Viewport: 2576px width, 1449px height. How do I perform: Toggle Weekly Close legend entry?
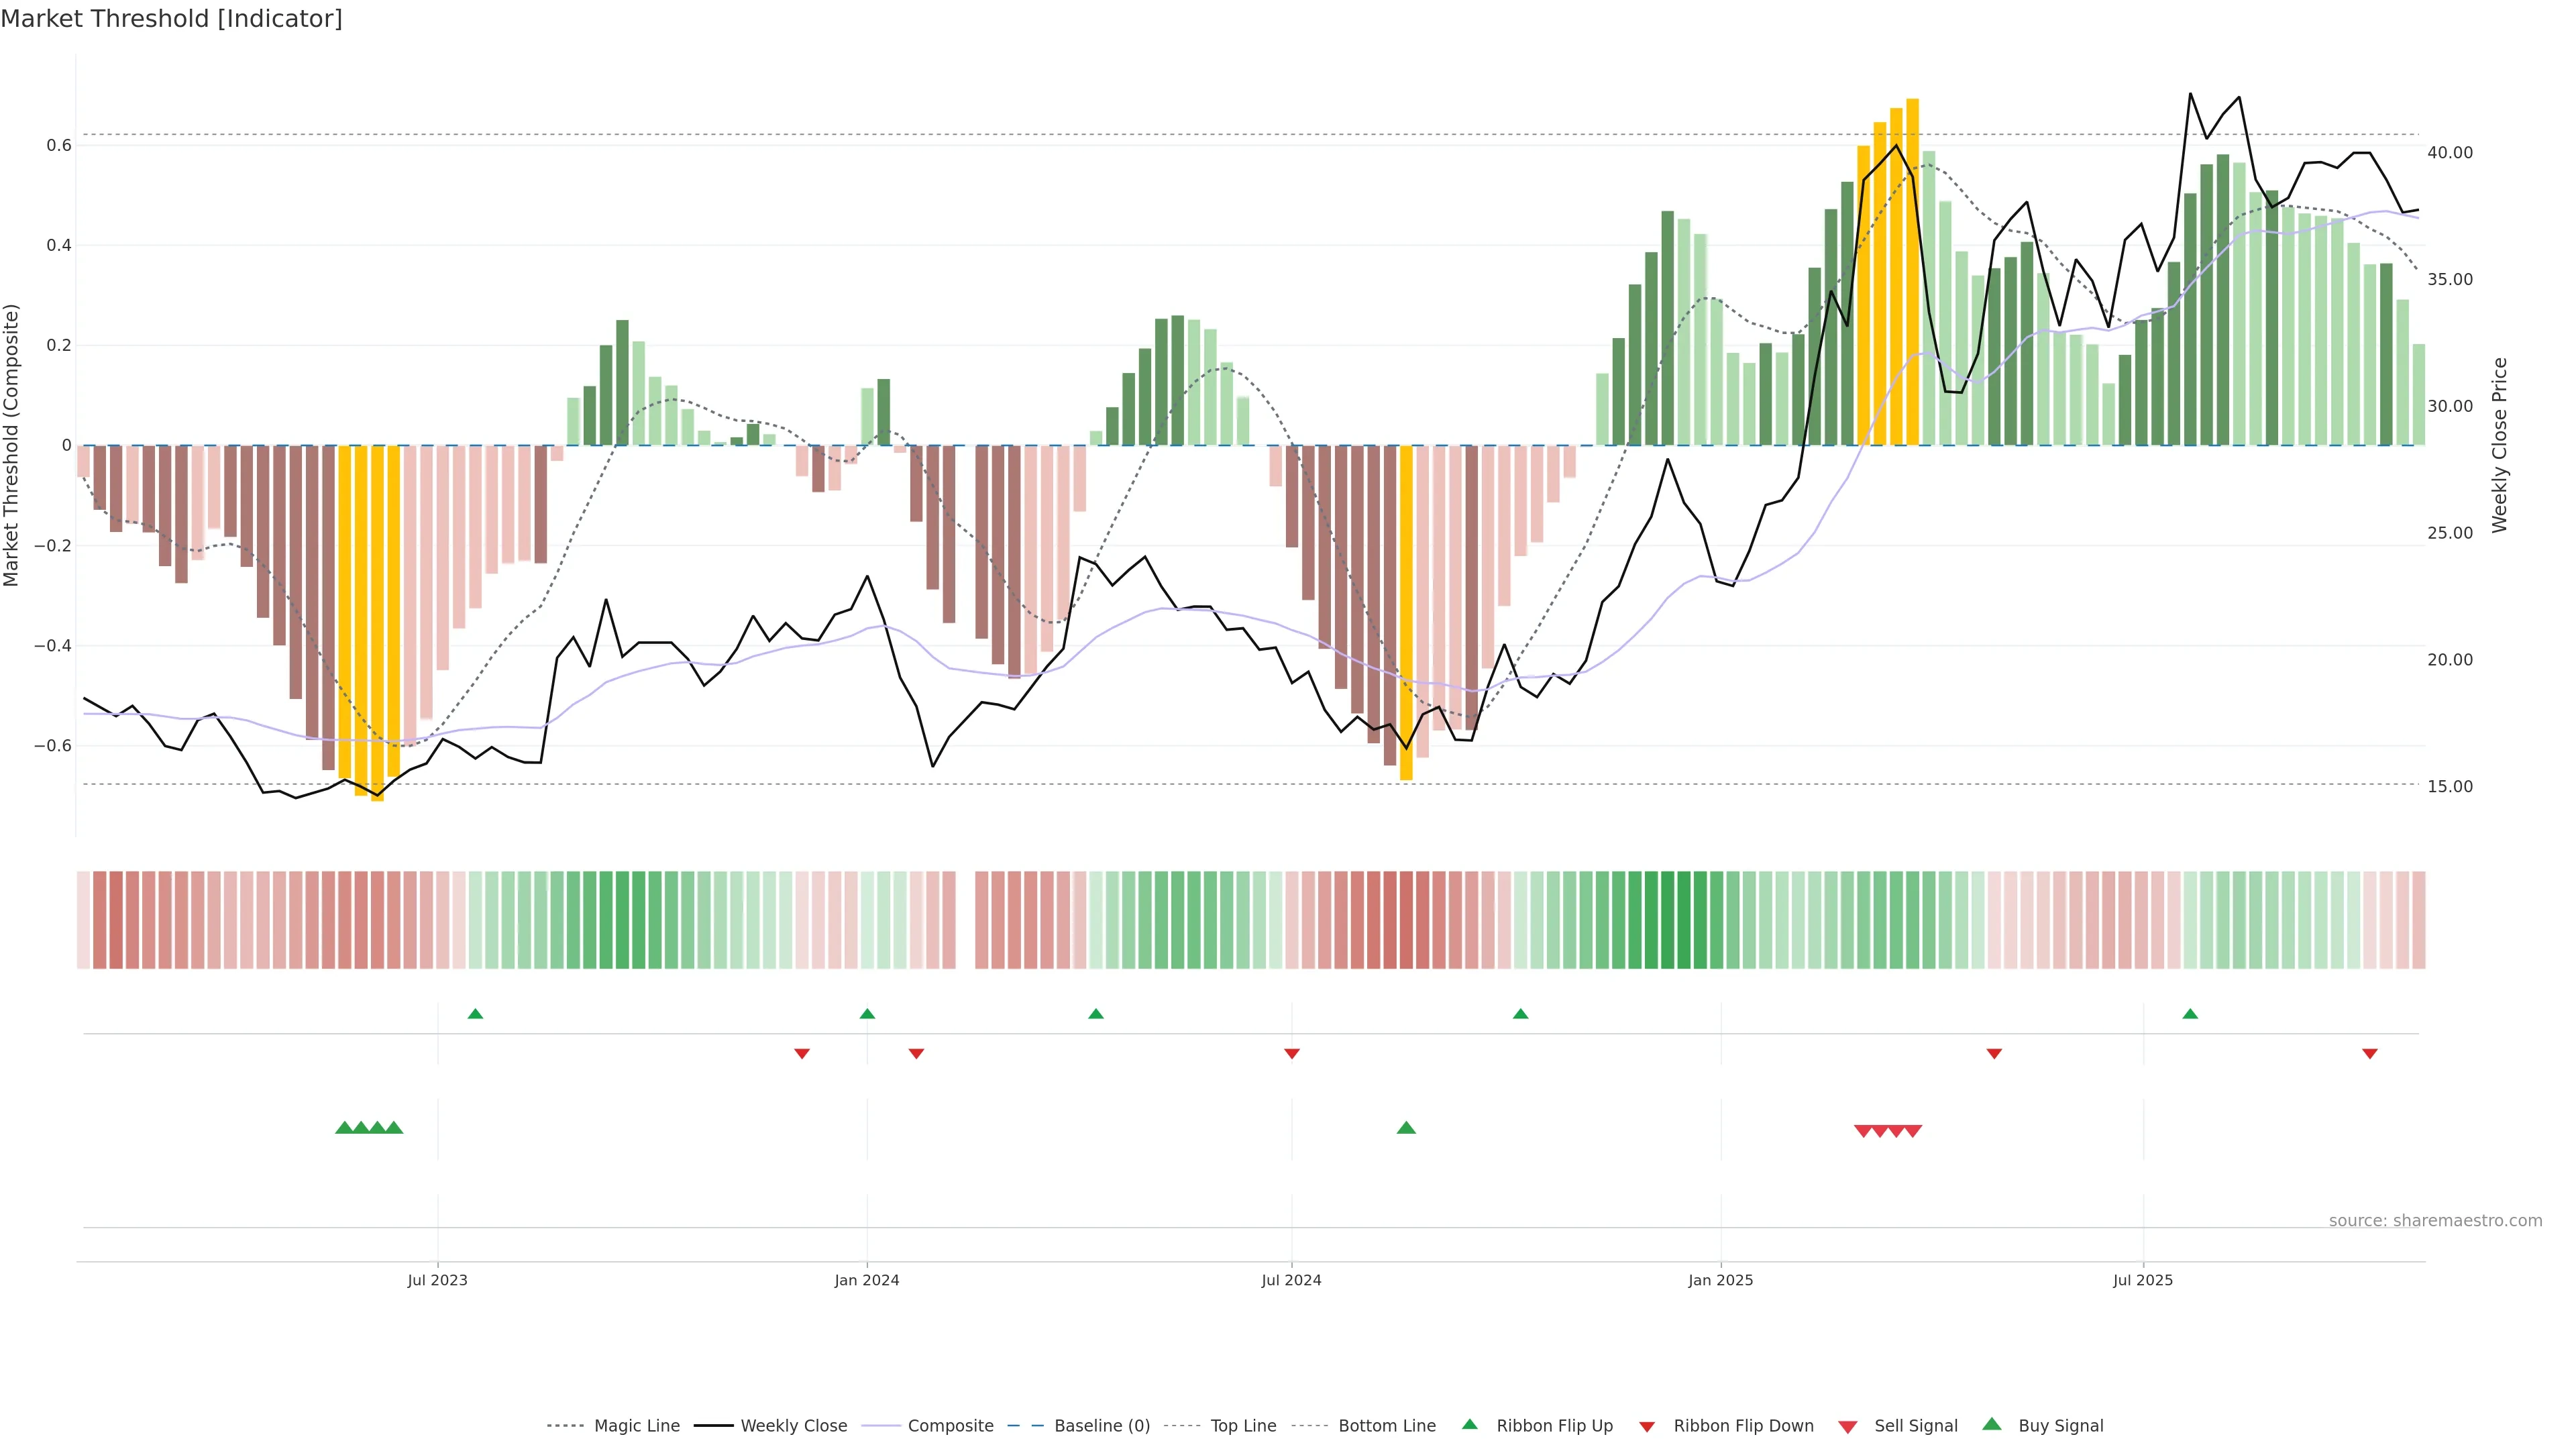coord(793,1426)
